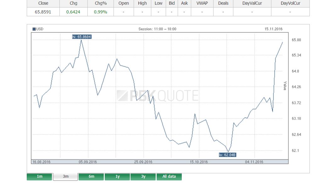Screen dimensions: 328x183
Task: Select the change value 0.6424
Action: (73, 12)
